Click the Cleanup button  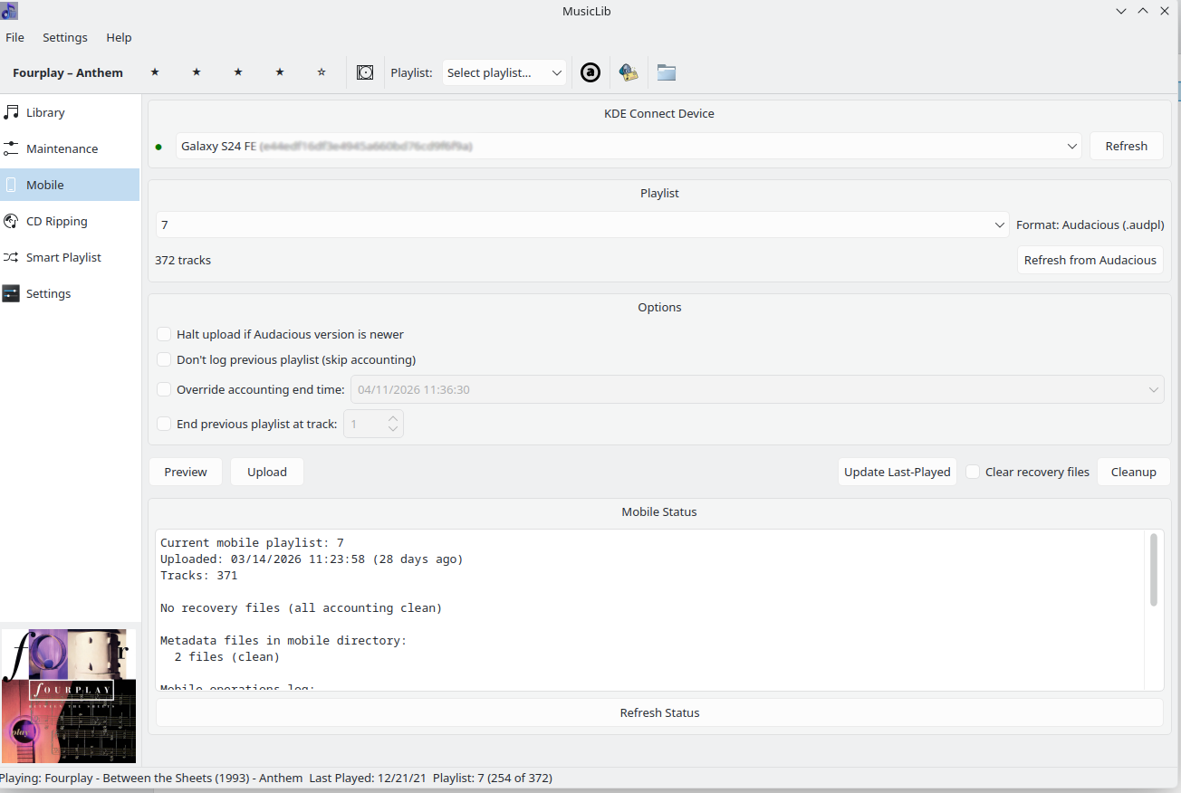point(1134,472)
